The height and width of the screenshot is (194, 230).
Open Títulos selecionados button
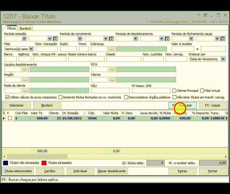coord(18,171)
